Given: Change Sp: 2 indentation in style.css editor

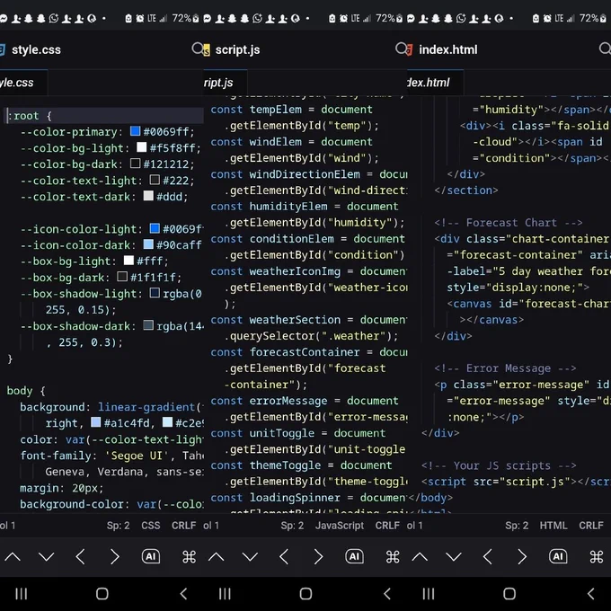Looking at the screenshot, I should (x=118, y=526).
